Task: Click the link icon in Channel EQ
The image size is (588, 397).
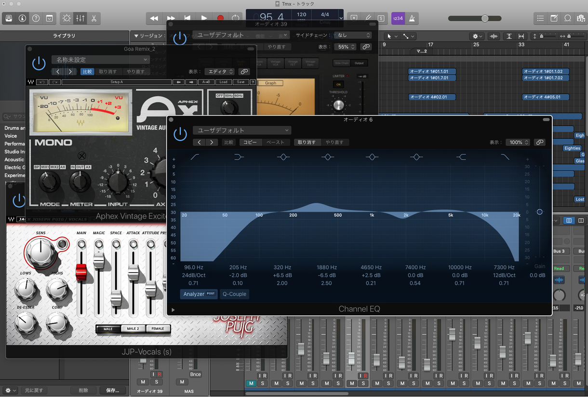Action: (540, 143)
